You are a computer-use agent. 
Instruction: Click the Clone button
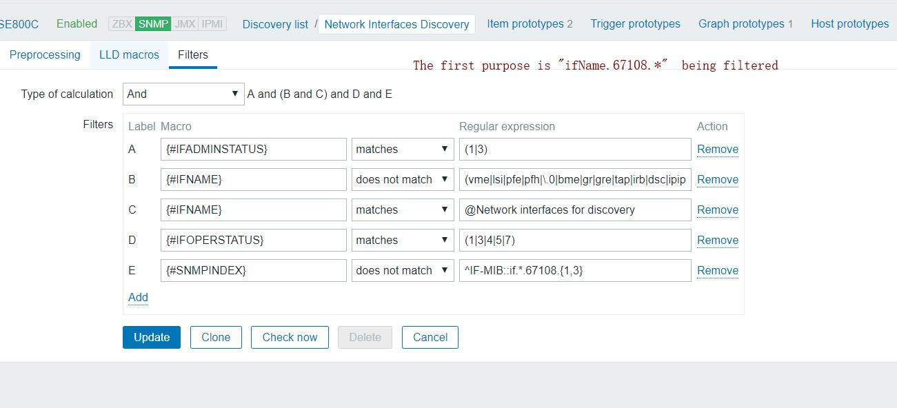[x=216, y=338]
